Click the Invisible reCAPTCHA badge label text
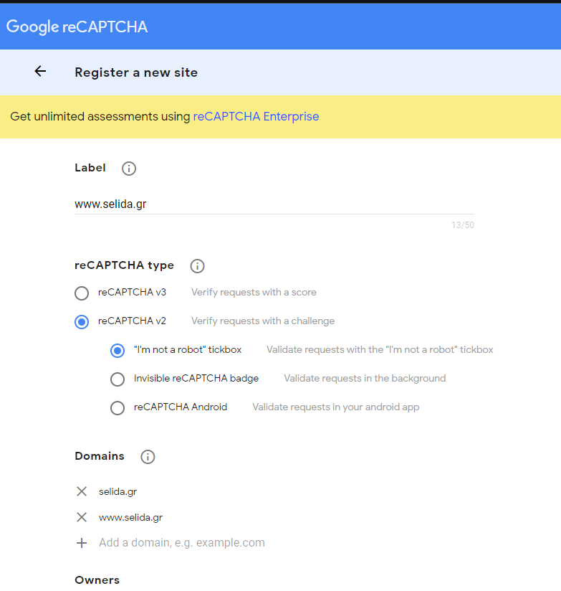561x591 pixels. tap(196, 378)
